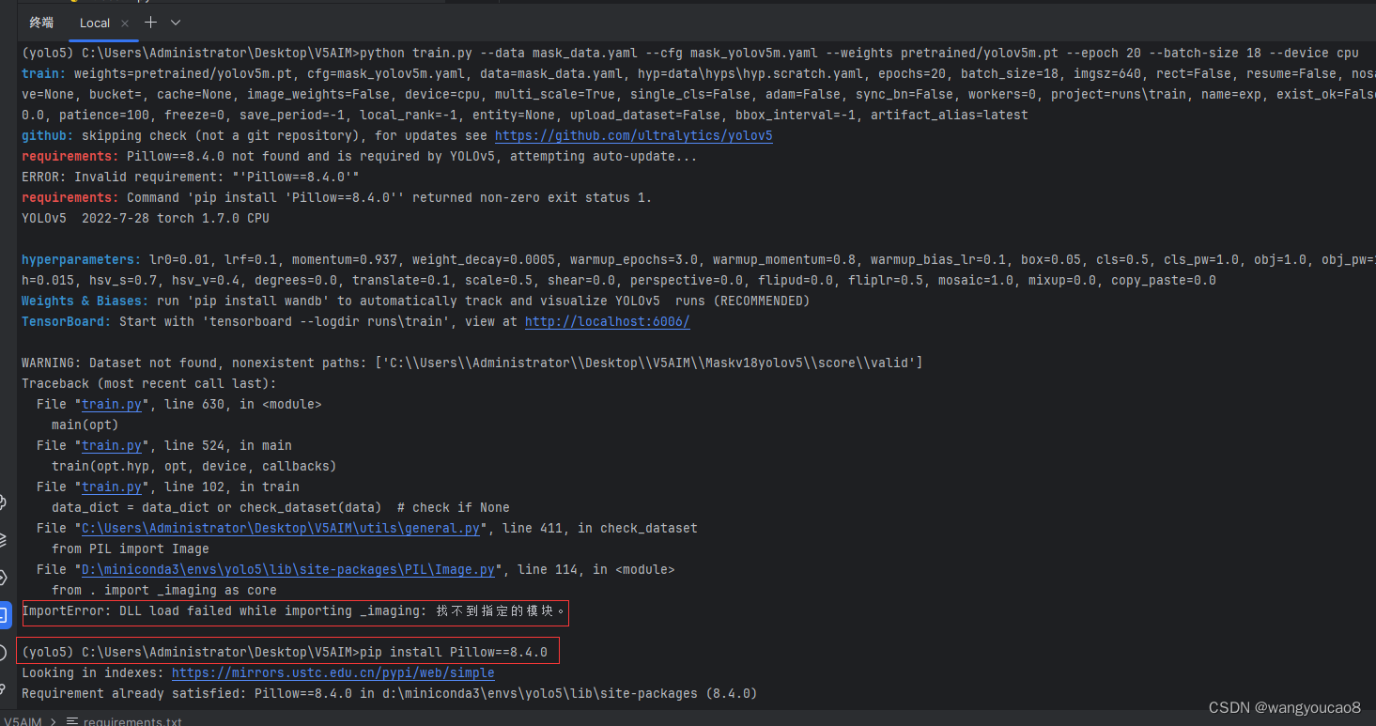Viewport: 1376px width, 726px height.
Task: Open the ultralytics/yolov5 GitHub link
Action: (x=633, y=134)
